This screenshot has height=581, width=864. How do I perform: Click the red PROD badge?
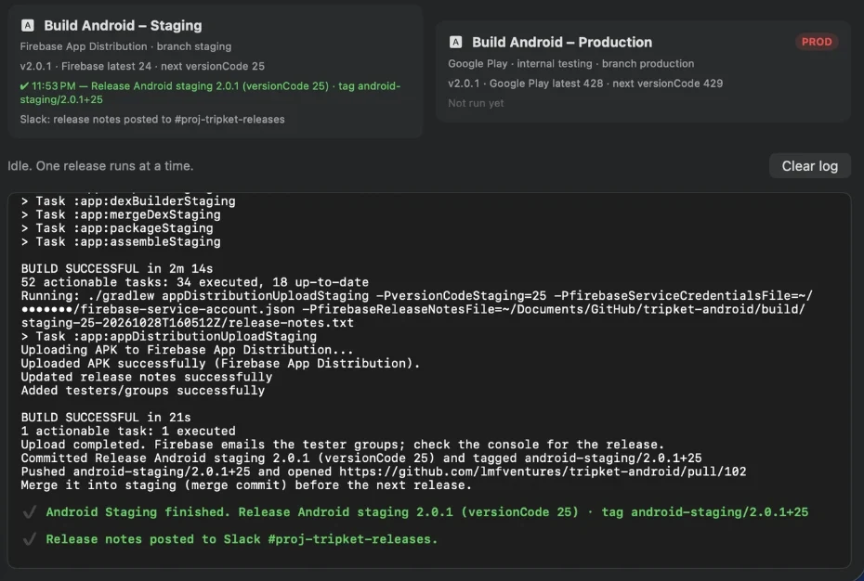816,42
